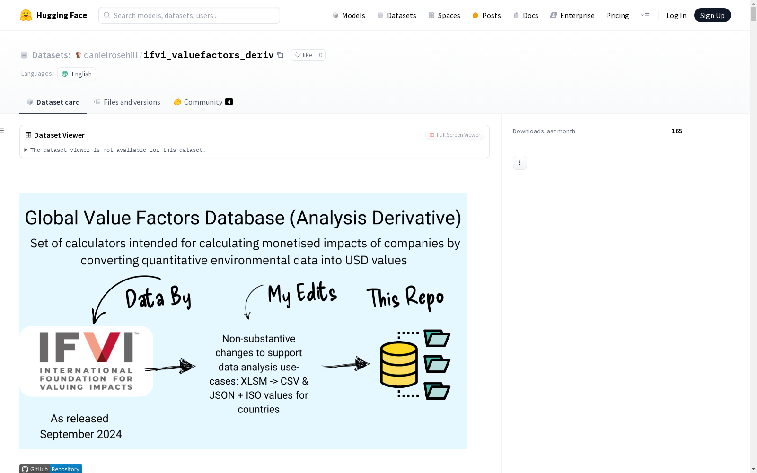Open the Pricing page
Image resolution: width=757 pixels, height=473 pixels.
(x=617, y=15)
